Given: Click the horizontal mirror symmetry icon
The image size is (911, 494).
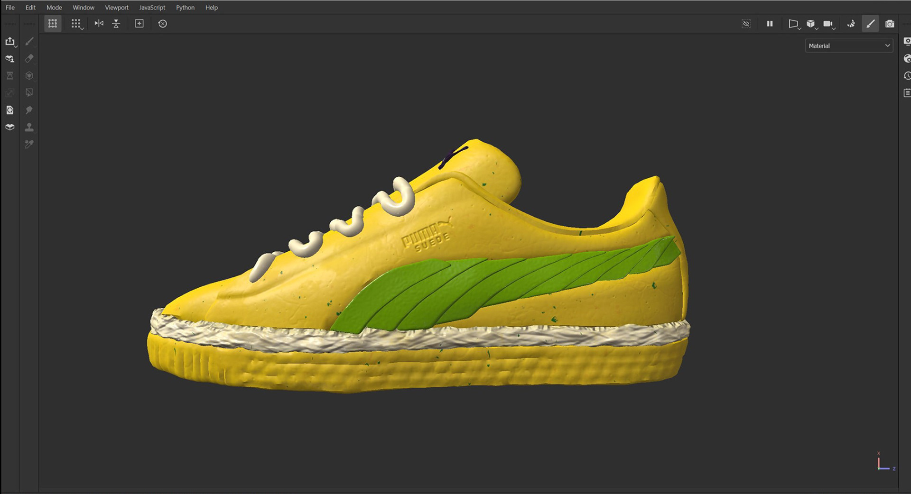Looking at the screenshot, I should click(99, 23).
